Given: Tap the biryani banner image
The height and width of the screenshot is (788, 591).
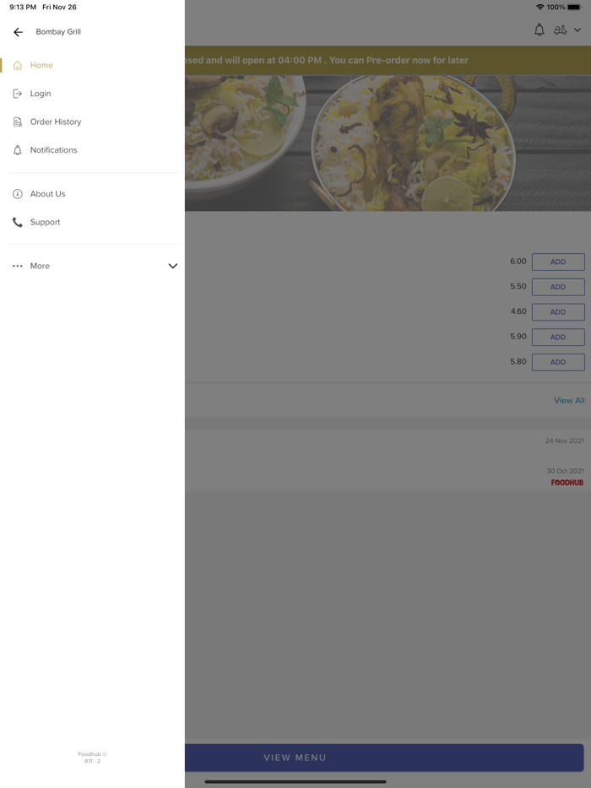Looking at the screenshot, I should pos(388,143).
